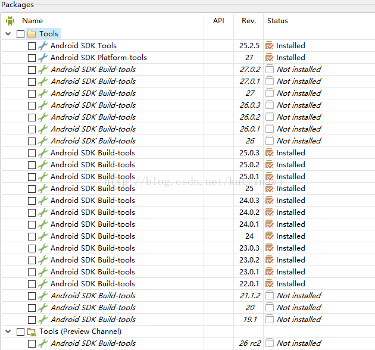Screen dimensions: 375x350
Task: Tick the checkbox for Build-tools 20
Action: click(x=32, y=308)
